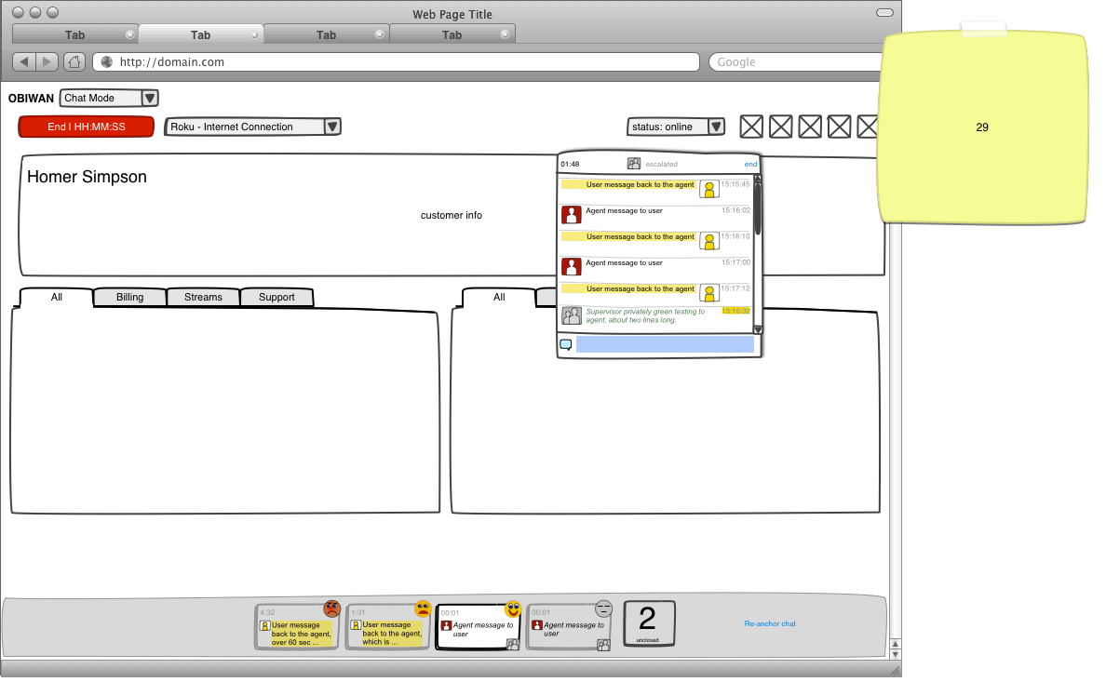Select the Streams tab

[203, 297]
